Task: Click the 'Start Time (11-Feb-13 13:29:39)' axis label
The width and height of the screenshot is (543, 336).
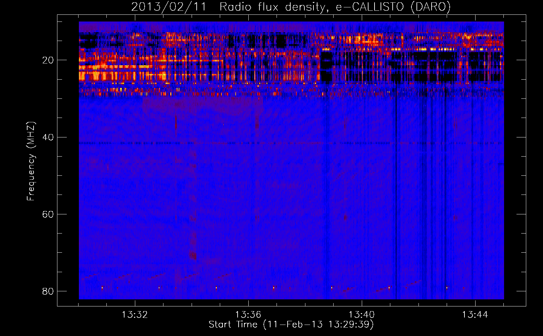Action: [291, 325]
